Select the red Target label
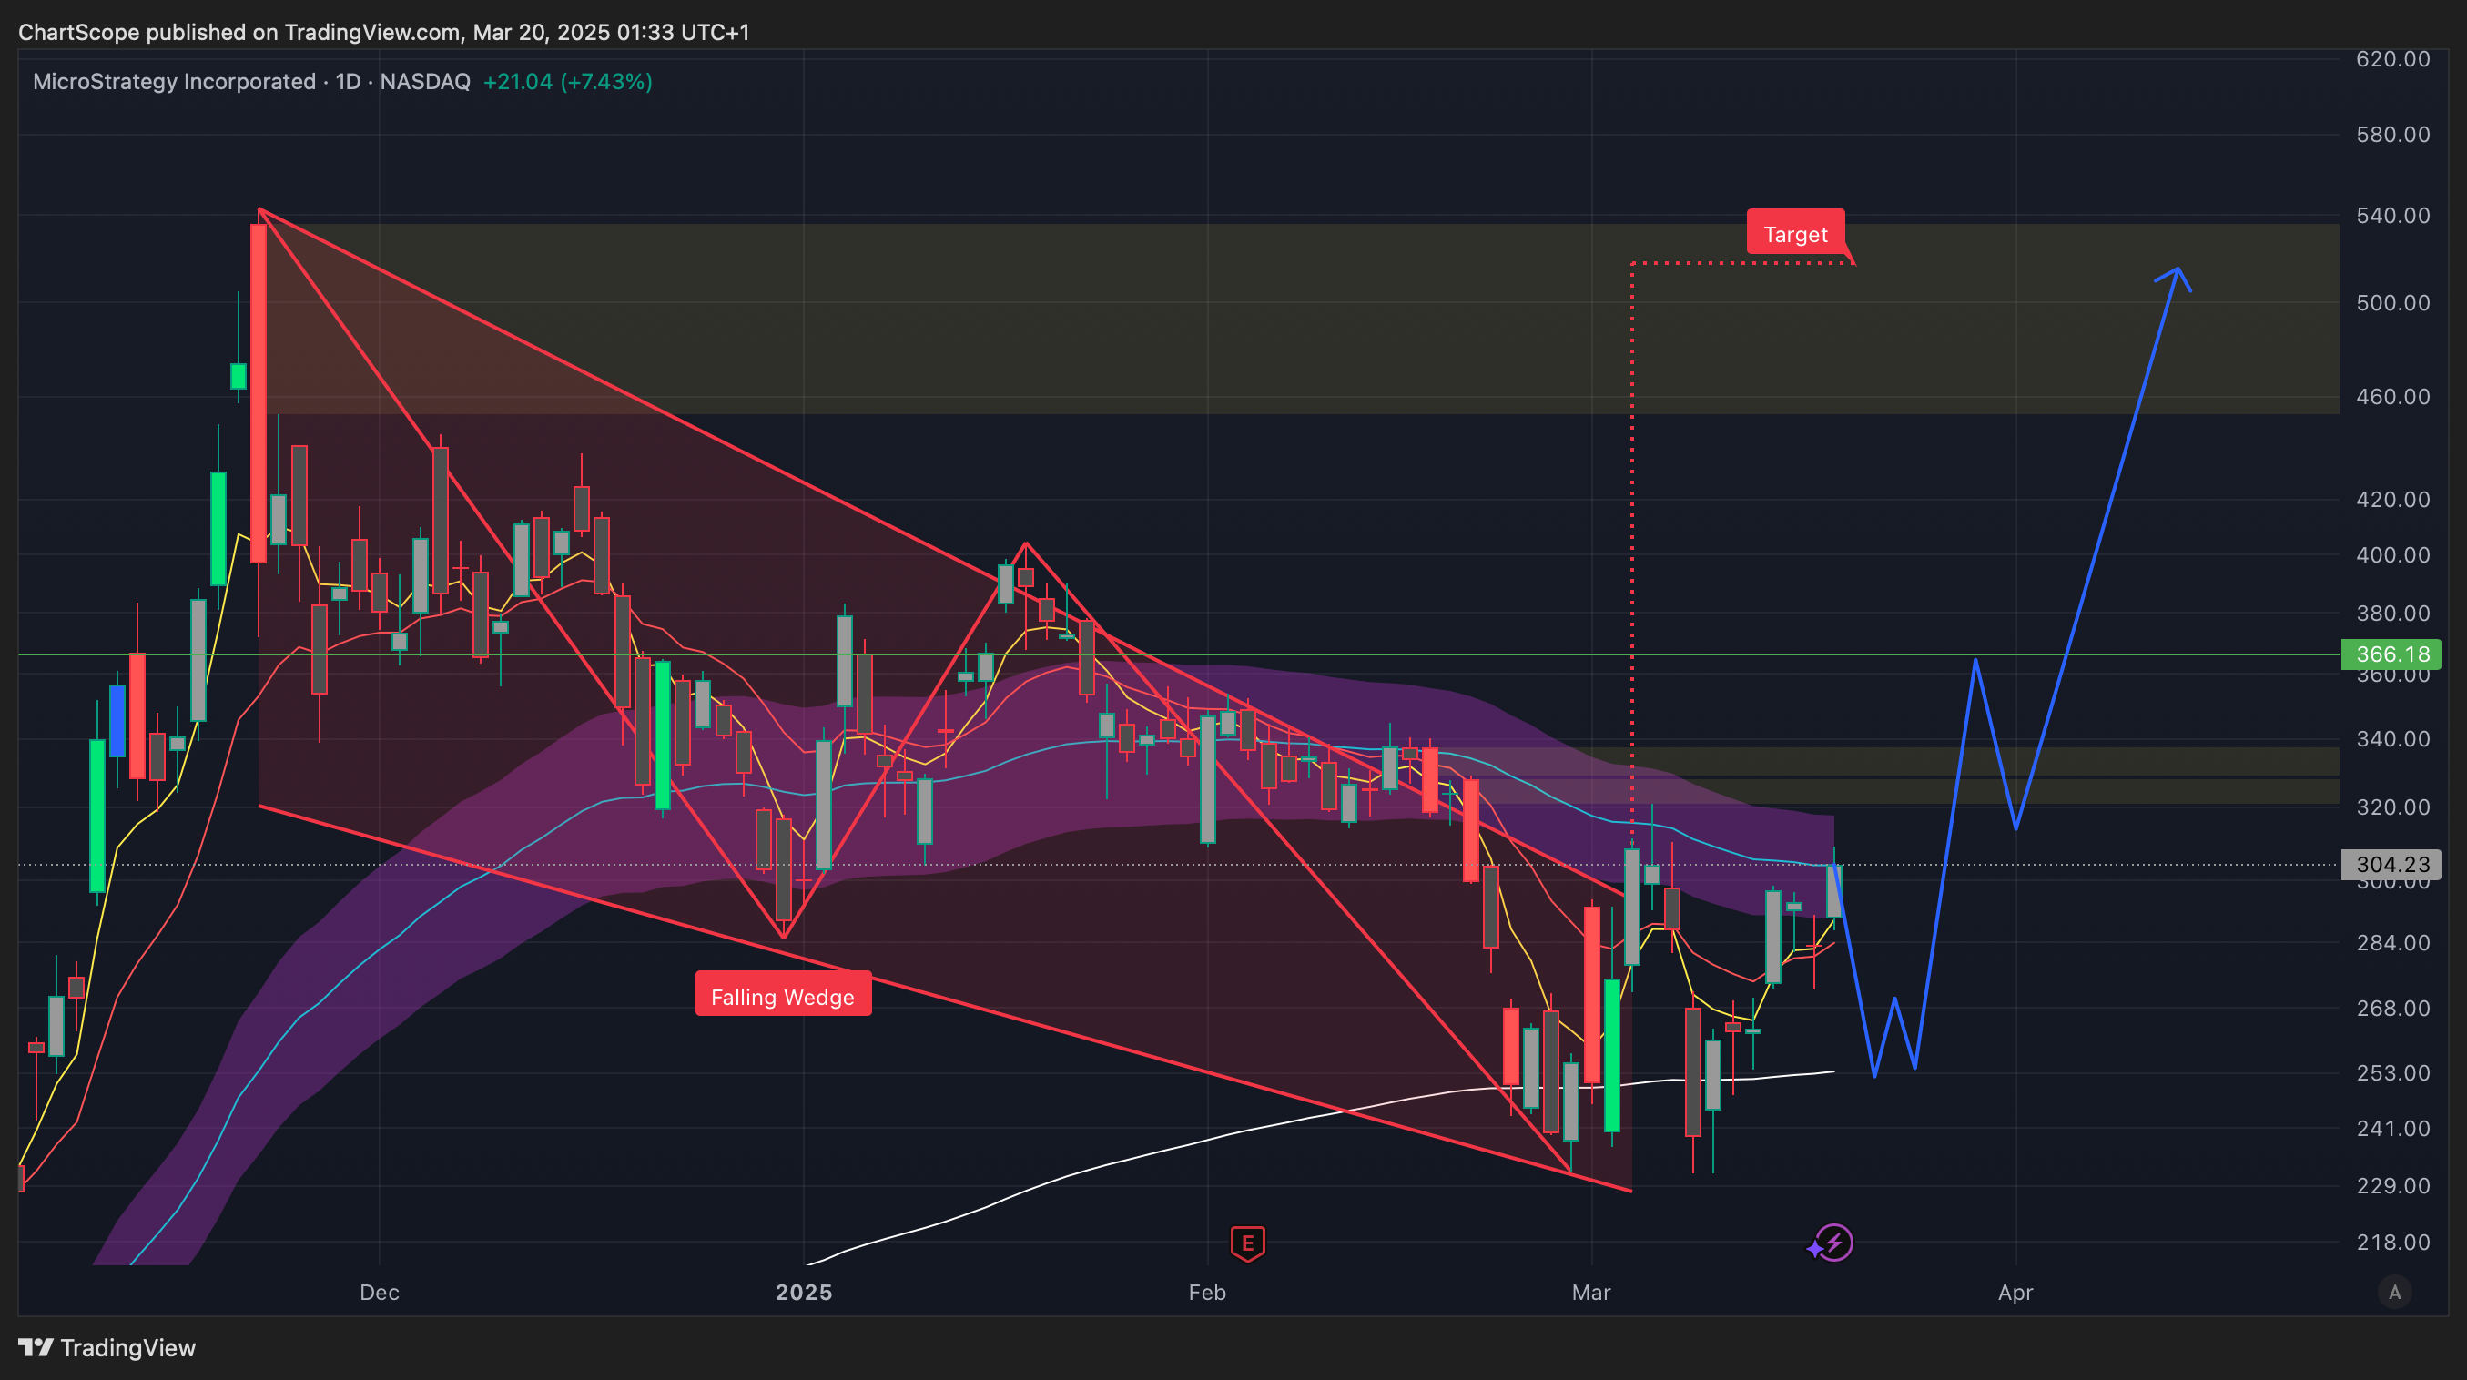 (1794, 234)
